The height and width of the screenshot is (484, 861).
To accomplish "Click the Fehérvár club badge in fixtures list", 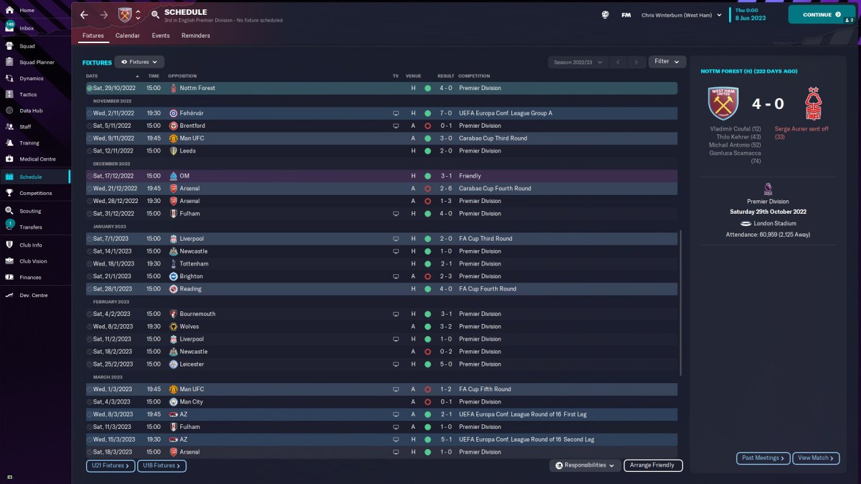I will tap(174, 113).
